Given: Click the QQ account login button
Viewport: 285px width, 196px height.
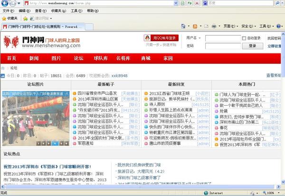Looking at the screenshot, I should pyautogui.click(x=161, y=38).
